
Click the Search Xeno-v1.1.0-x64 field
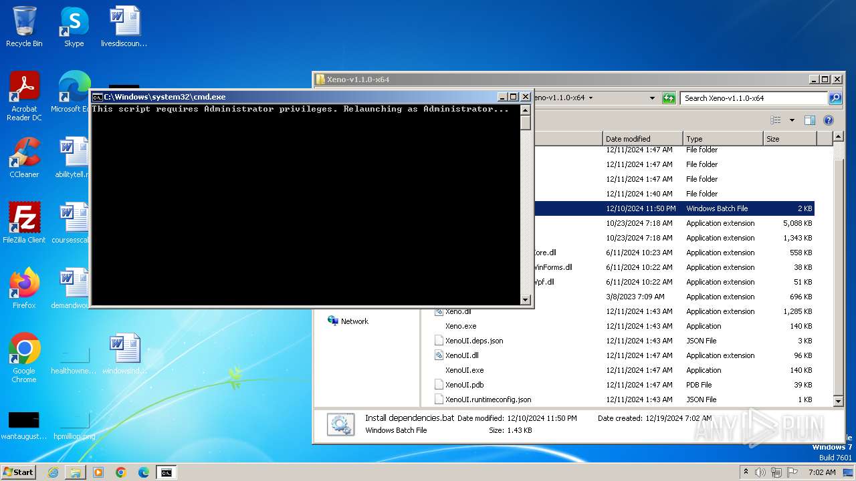click(x=754, y=98)
